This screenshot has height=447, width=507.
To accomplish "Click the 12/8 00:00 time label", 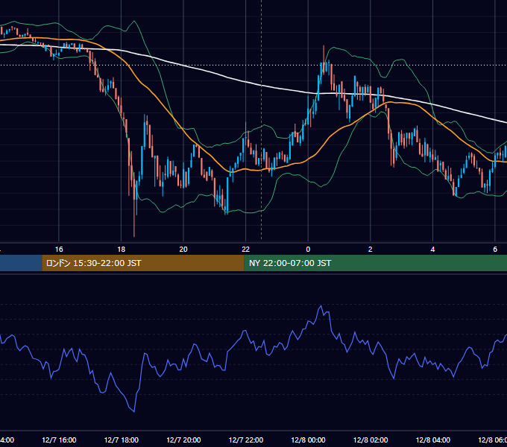I will 308,440.
